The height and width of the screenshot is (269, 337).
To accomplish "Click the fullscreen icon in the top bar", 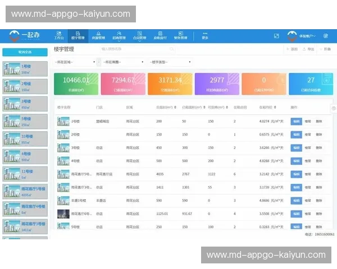I will point(276,36).
